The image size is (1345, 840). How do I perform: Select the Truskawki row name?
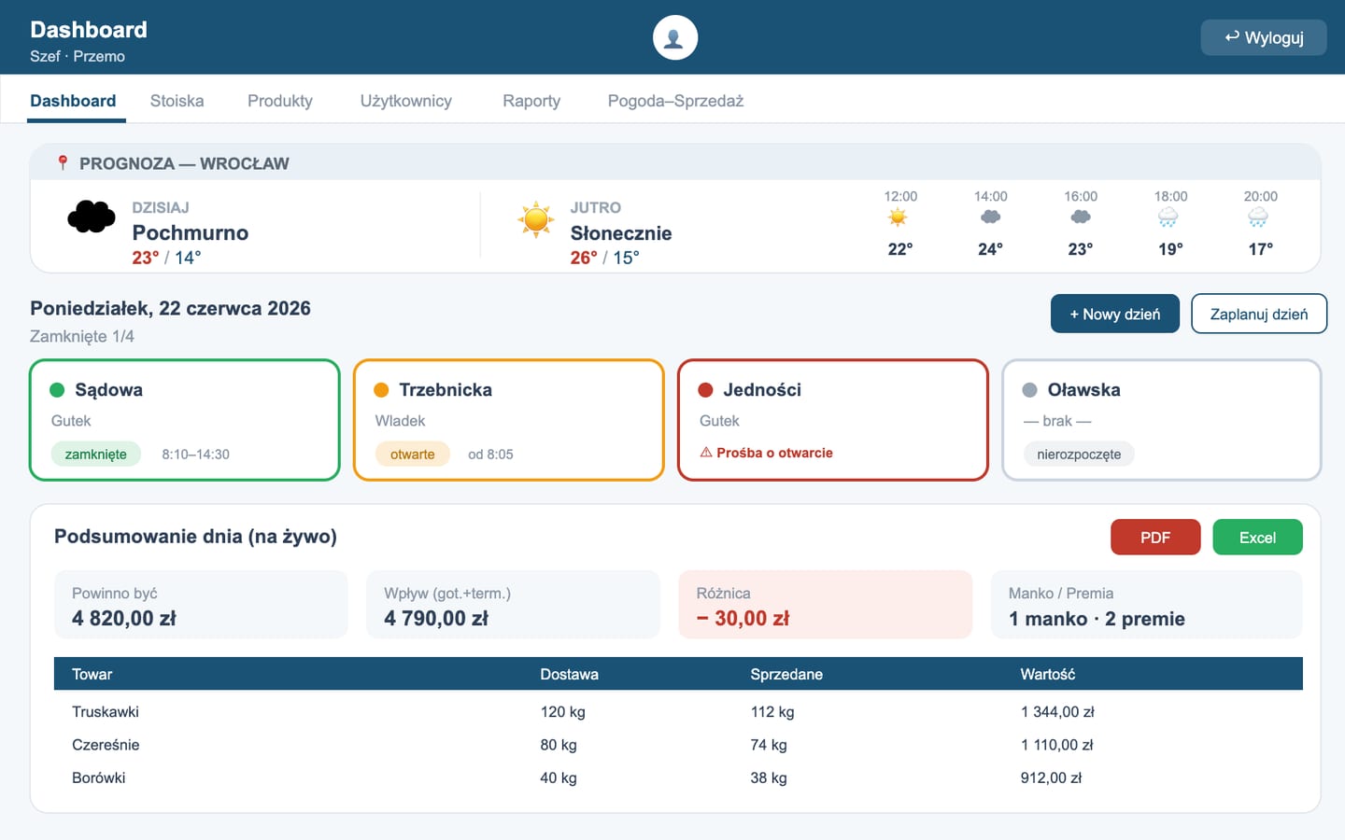(106, 711)
